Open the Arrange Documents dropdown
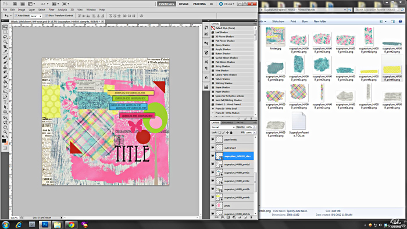 tap(55, 4)
